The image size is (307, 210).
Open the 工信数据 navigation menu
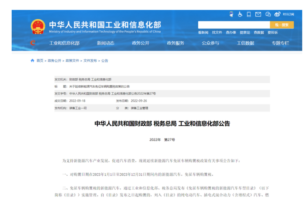[246, 43]
